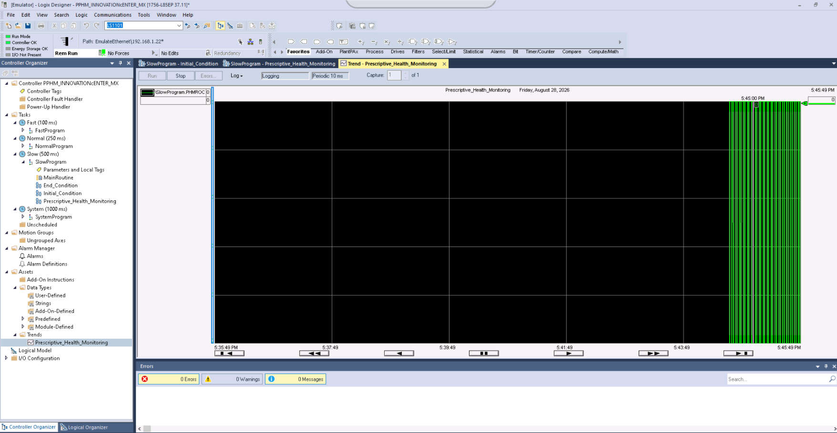Click the Capture number input field
The image size is (837, 433).
[394, 75]
